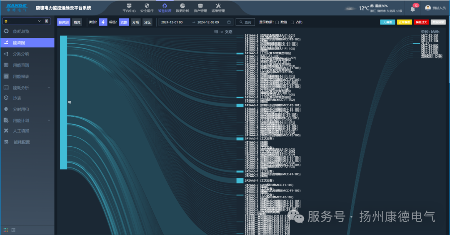Go to 能耗总览 in sidebar
Screen dimensions: 450x235
coord(21,31)
